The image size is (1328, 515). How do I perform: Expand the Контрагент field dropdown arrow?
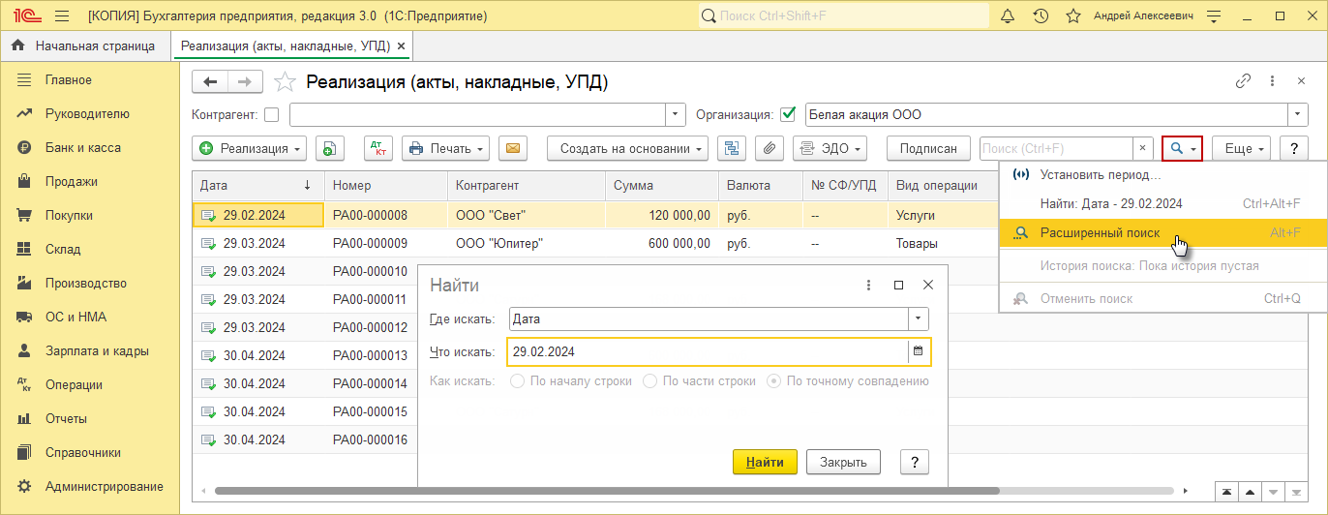[676, 115]
